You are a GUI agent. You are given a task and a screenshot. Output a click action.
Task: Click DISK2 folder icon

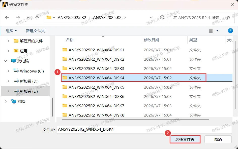[65, 59]
